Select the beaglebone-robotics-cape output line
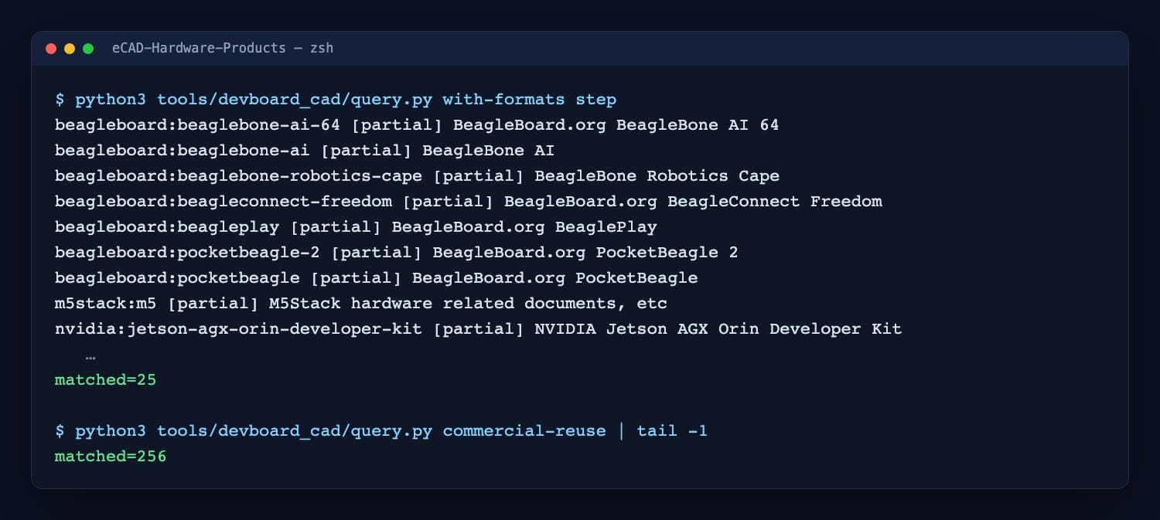1160x520 pixels. (417, 176)
